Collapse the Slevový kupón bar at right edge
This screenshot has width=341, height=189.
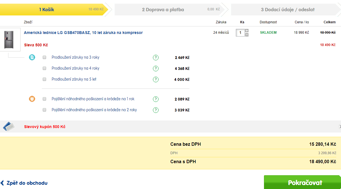pyautogui.click(x=340, y=127)
